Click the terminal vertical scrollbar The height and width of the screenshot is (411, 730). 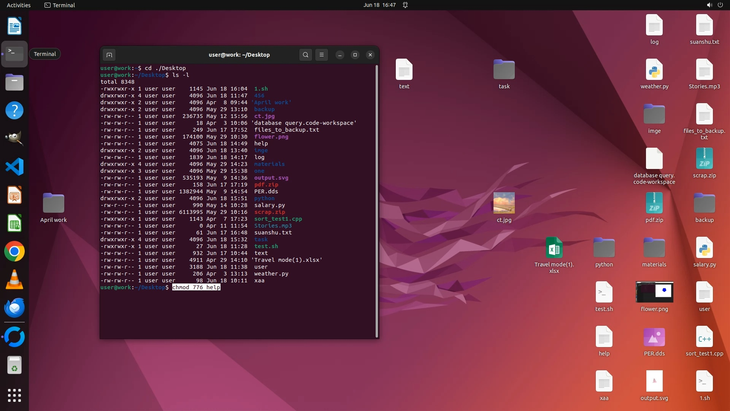pos(377,201)
